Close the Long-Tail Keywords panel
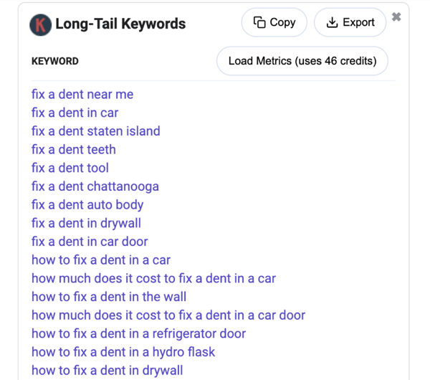Image resolution: width=430 pixels, height=380 pixels. pos(396,17)
